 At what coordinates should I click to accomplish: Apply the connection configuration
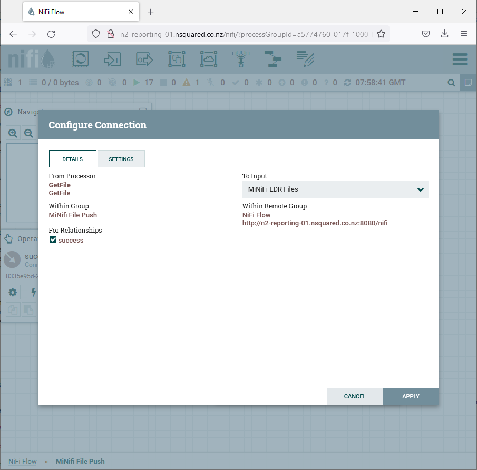click(411, 396)
